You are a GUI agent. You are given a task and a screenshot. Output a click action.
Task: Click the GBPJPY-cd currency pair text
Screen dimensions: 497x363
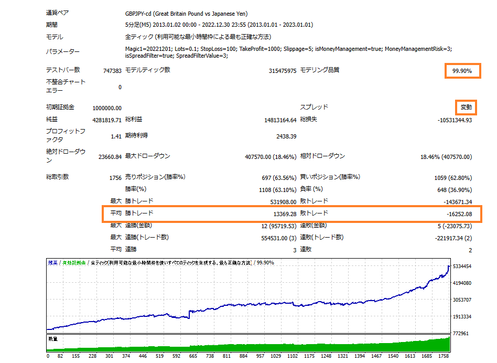(x=187, y=14)
